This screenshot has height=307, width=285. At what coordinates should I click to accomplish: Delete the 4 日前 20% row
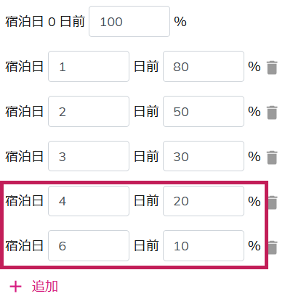point(273,202)
